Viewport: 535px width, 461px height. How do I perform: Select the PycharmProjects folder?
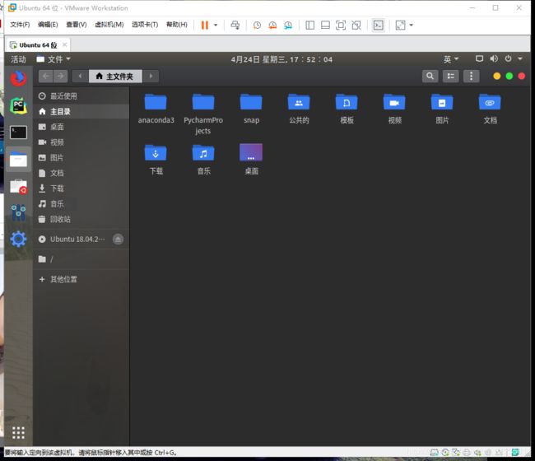[203, 103]
